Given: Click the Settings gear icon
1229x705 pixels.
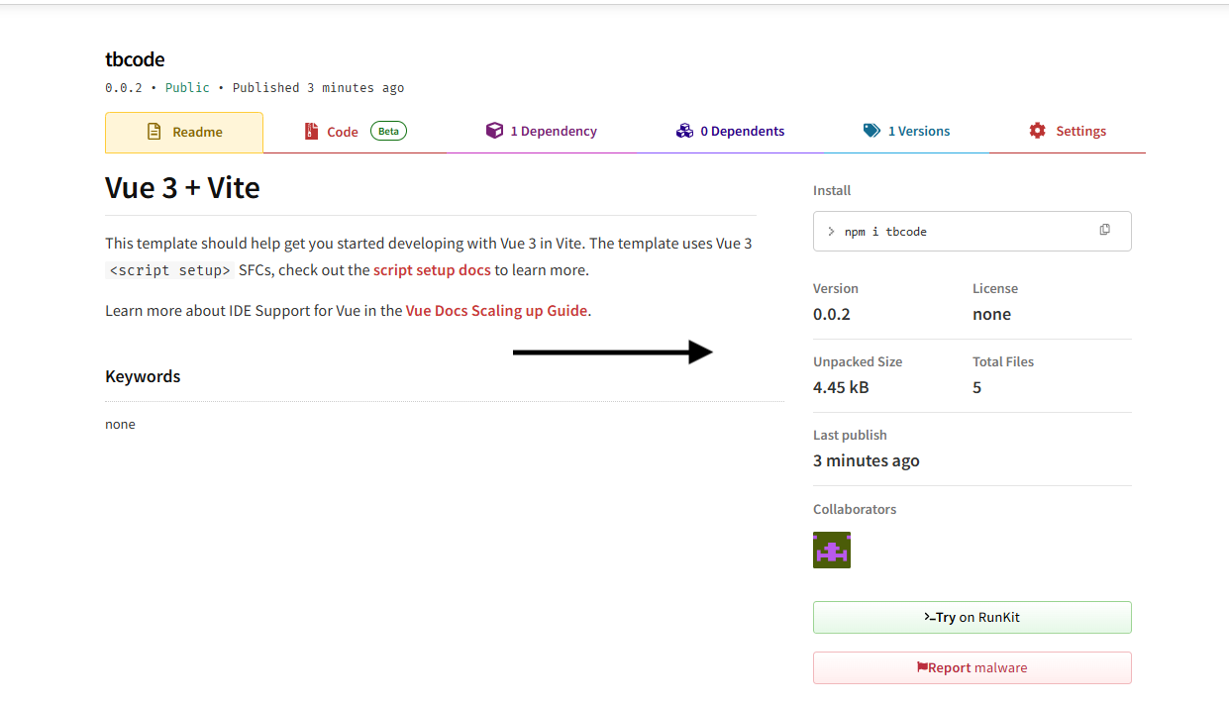Looking at the screenshot, I should [1037, 131].
